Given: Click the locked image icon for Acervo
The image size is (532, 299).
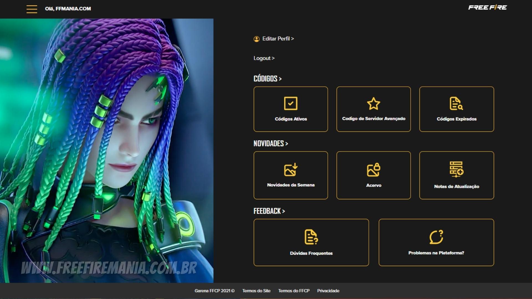Looking at the screenshot, I should (374, 169).
